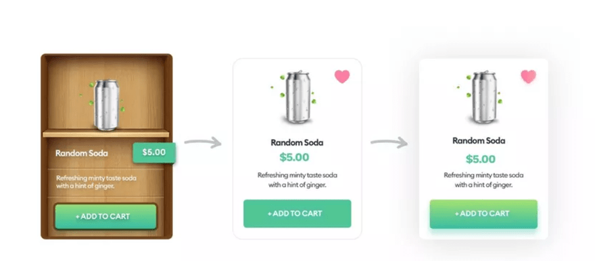
Task: Select the $5.00 price tag on wooden card
Action: click(x=154, y=152)
